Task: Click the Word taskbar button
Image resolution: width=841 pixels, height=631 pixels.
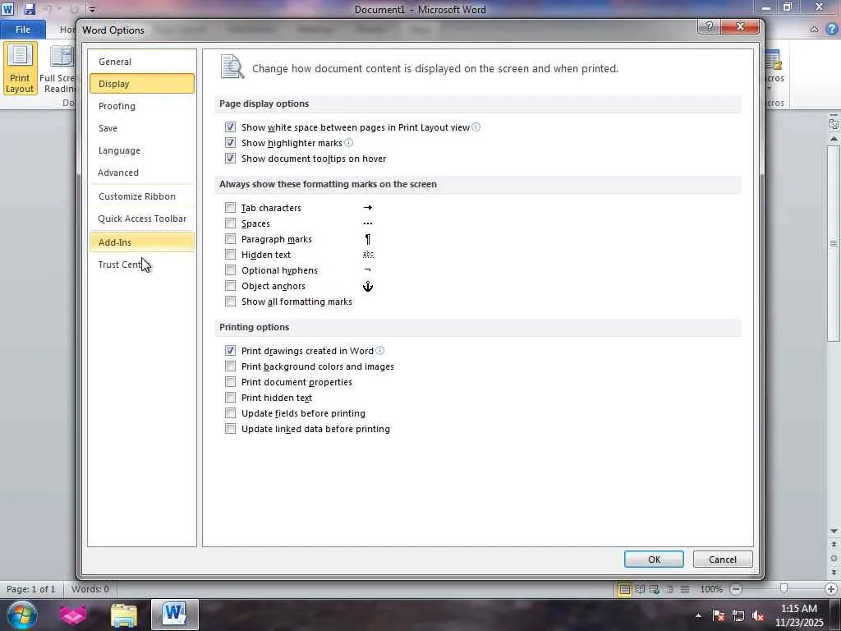Action: [x=175, y=615]
